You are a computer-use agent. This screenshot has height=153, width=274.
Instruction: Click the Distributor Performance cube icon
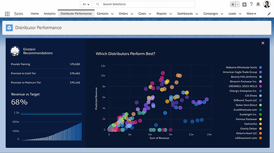(9, 28)
